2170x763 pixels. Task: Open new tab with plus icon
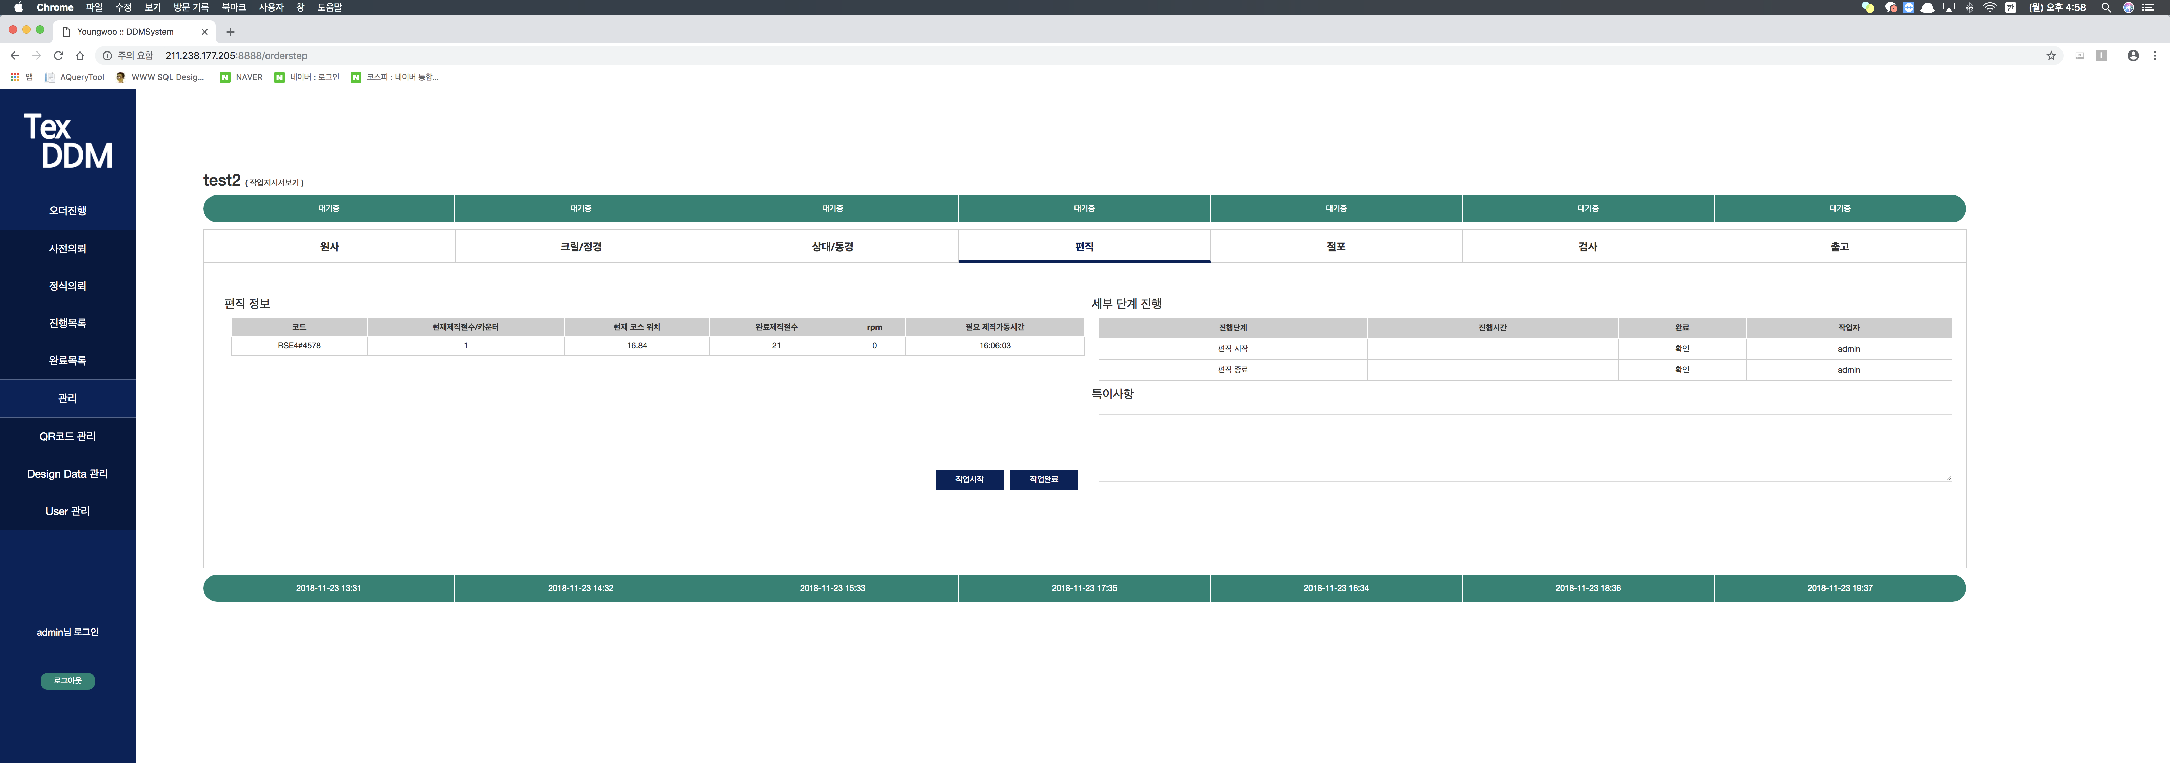[230, 32]
